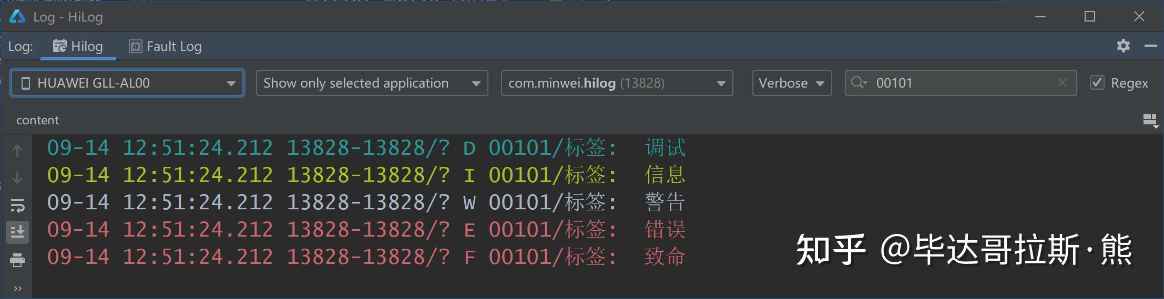Open the column layout icon beside content
The height and width of the screenshot is (299, 1164).
point(1150,120)
